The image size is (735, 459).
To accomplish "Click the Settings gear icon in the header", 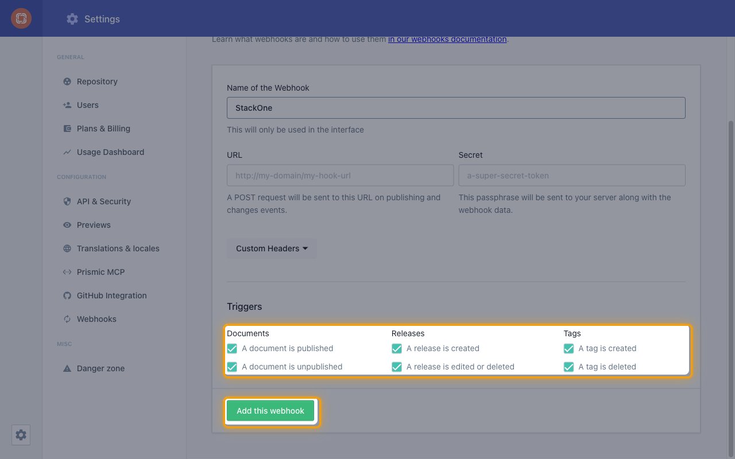I will (72, 19).
